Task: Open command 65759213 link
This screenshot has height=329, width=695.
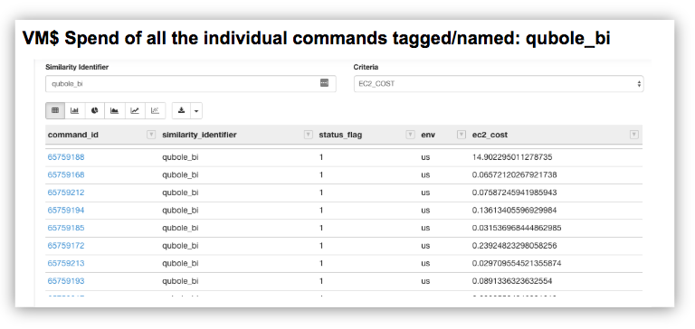Action: click(66, 263)
